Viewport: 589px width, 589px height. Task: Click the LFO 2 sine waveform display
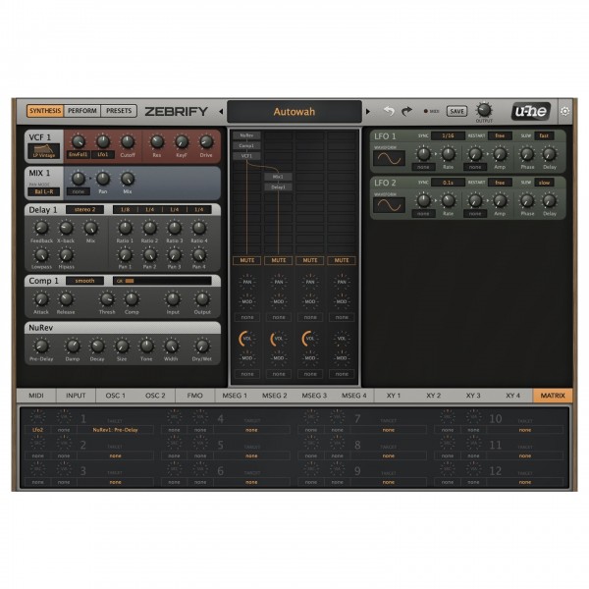[x=389, y=205]
